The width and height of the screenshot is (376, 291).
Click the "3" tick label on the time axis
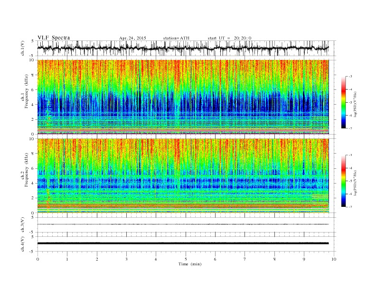(126, 259)
